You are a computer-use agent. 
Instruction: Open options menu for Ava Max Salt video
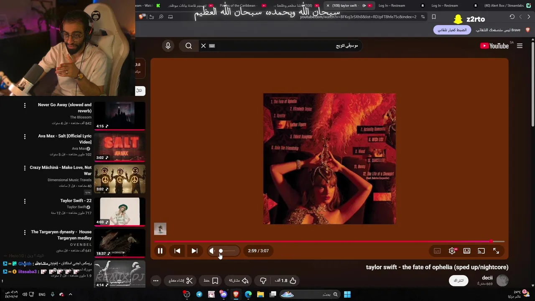[x=25, y=137]
